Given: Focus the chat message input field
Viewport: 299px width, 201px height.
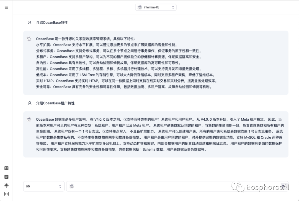Looking at the screenshot, I should click(177, 186).
